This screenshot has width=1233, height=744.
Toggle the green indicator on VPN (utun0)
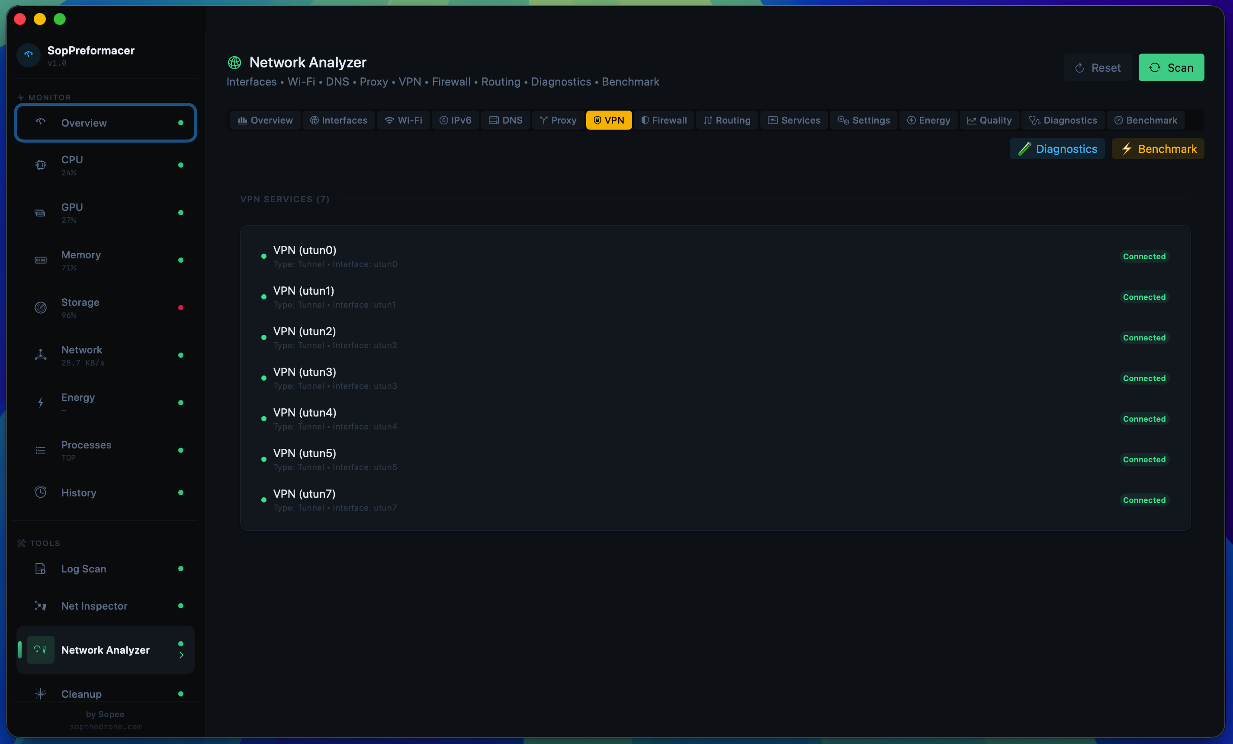point(263,256)
